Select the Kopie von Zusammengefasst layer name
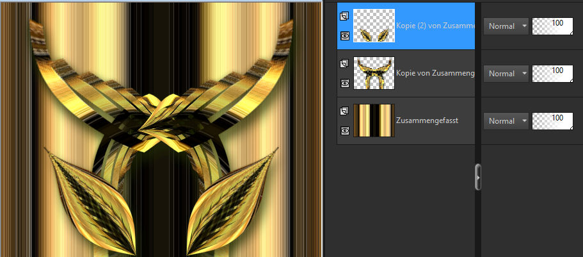This screenshot has height=257, width=583. click(x=435, y=74)
